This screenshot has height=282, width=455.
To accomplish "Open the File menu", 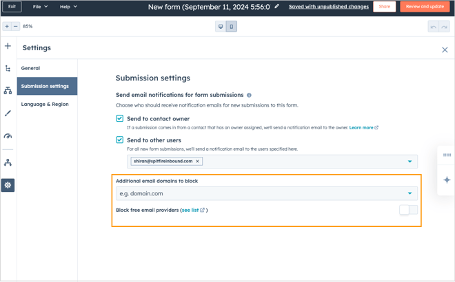I will click(40, 7).
